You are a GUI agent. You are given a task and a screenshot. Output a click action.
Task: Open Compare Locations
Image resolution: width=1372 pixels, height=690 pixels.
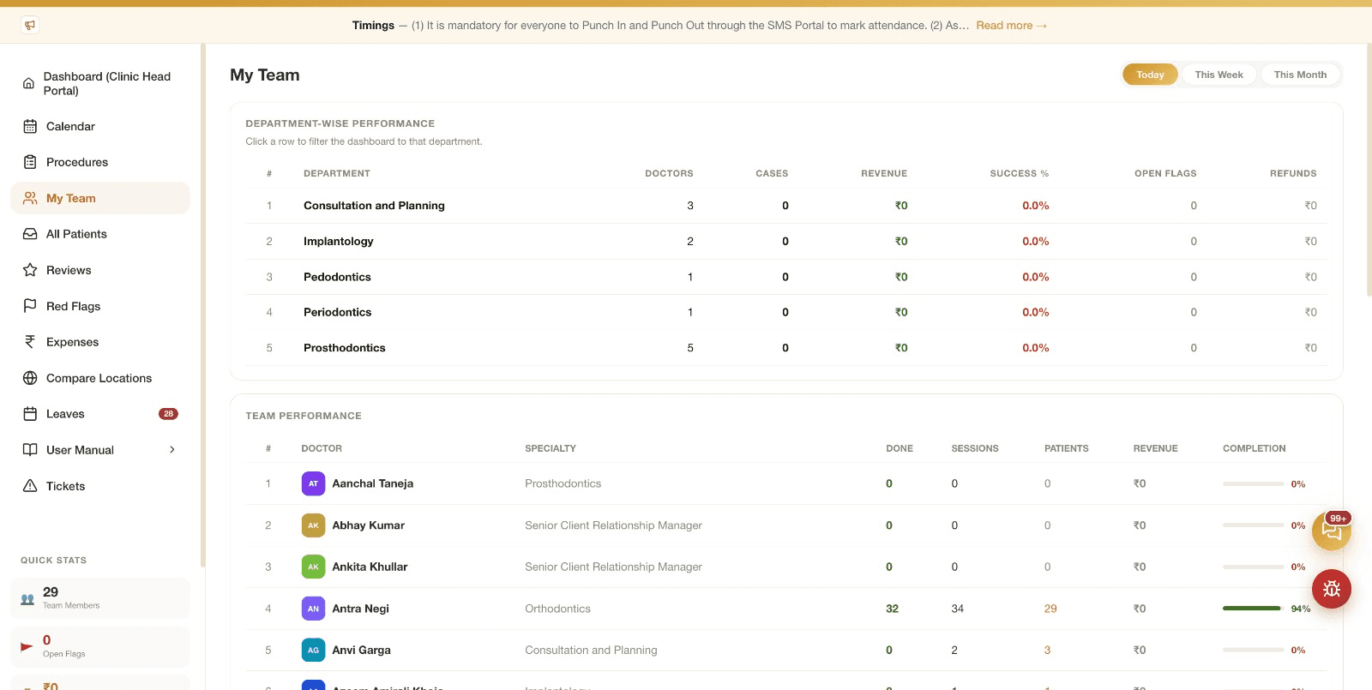pyautogui.click(x=100, y=378)
